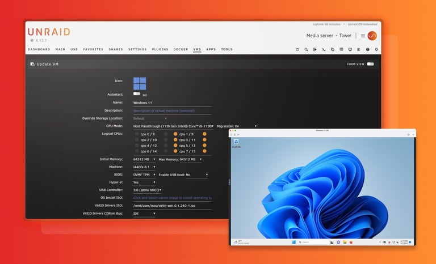Open the Chat icon in VM taskbar
The height and width of the screenshot is (264, 436).
tap(338, 242)
